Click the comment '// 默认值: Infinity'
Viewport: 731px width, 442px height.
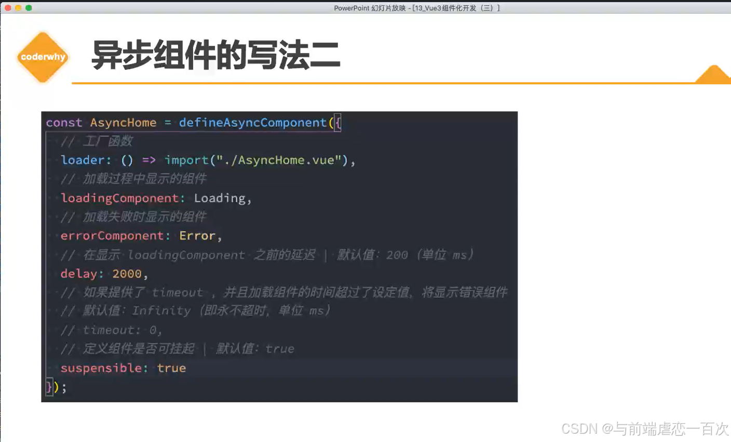click(196, 311)
